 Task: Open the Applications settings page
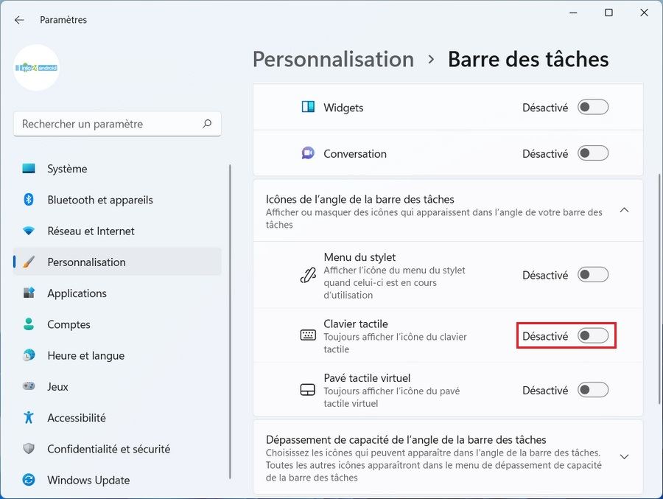[77, 293]
